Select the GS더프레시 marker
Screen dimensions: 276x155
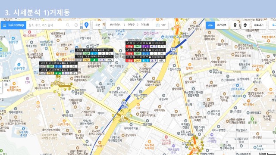click(64, 121)
